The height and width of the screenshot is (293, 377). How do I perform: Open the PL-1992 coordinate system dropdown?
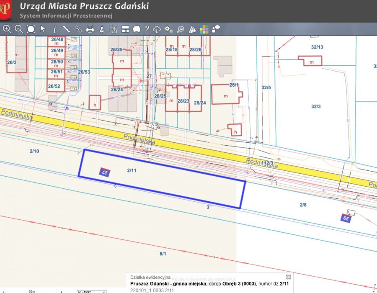(x=91, y=291)
